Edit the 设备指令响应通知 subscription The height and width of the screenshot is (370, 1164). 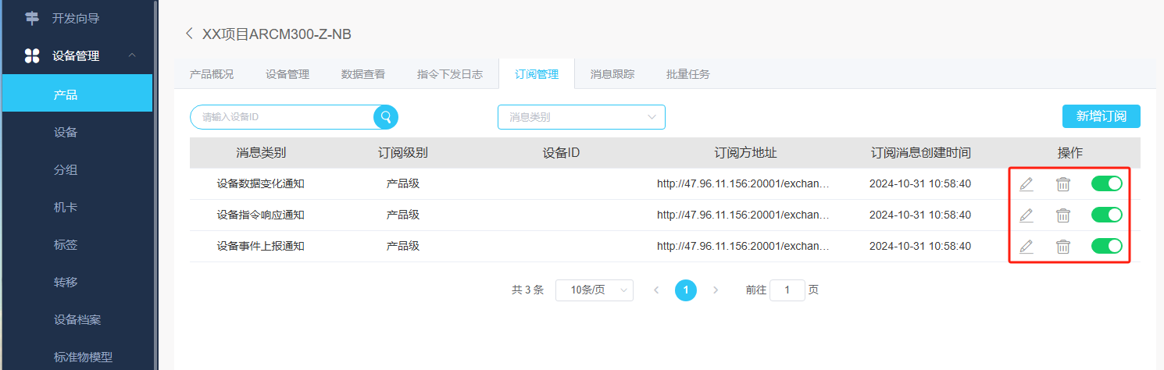[x=1026, y=215]
